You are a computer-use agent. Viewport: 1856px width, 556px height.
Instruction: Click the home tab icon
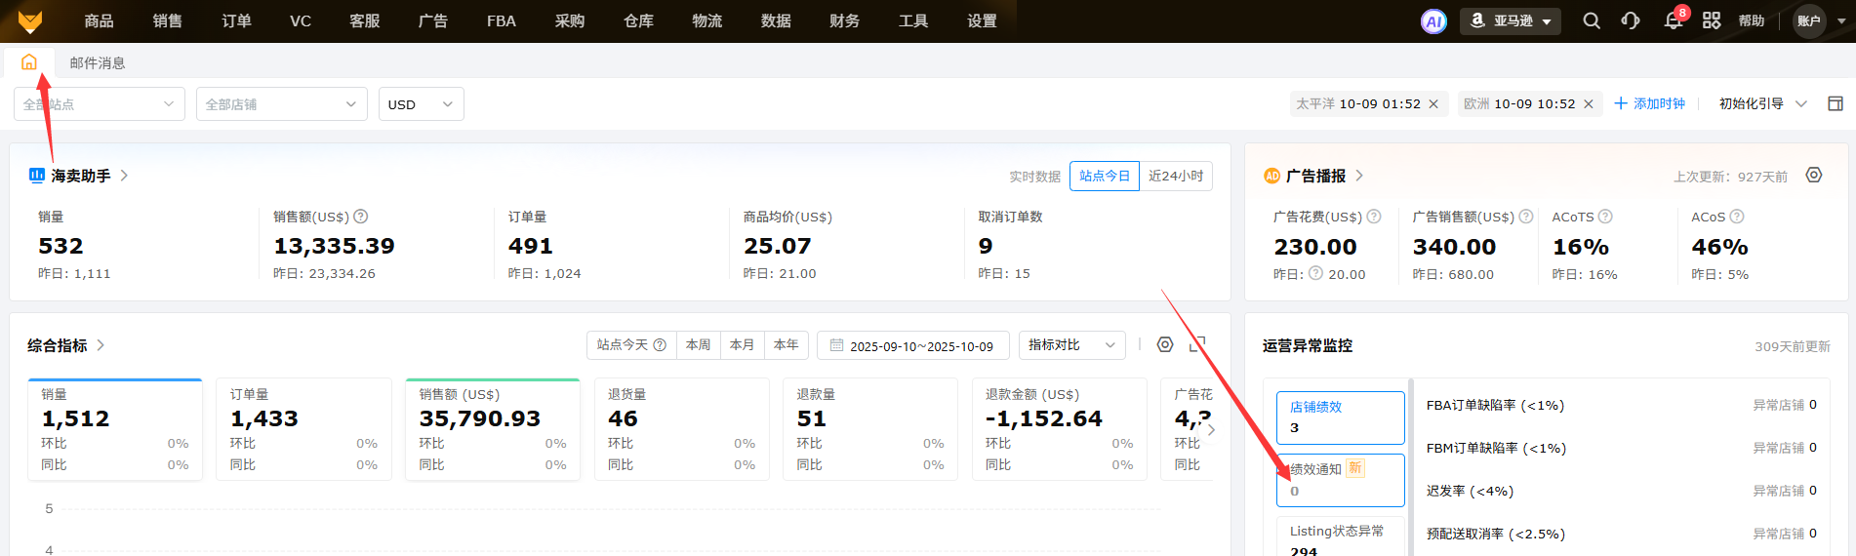click(29, 62)
